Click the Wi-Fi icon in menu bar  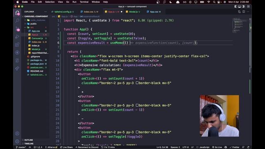coord(209,2)
